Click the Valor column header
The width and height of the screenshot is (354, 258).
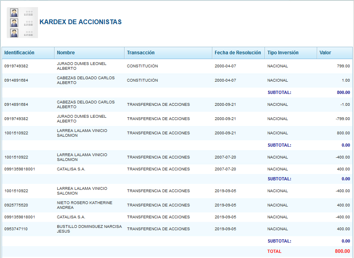click(x=325, y=53)
